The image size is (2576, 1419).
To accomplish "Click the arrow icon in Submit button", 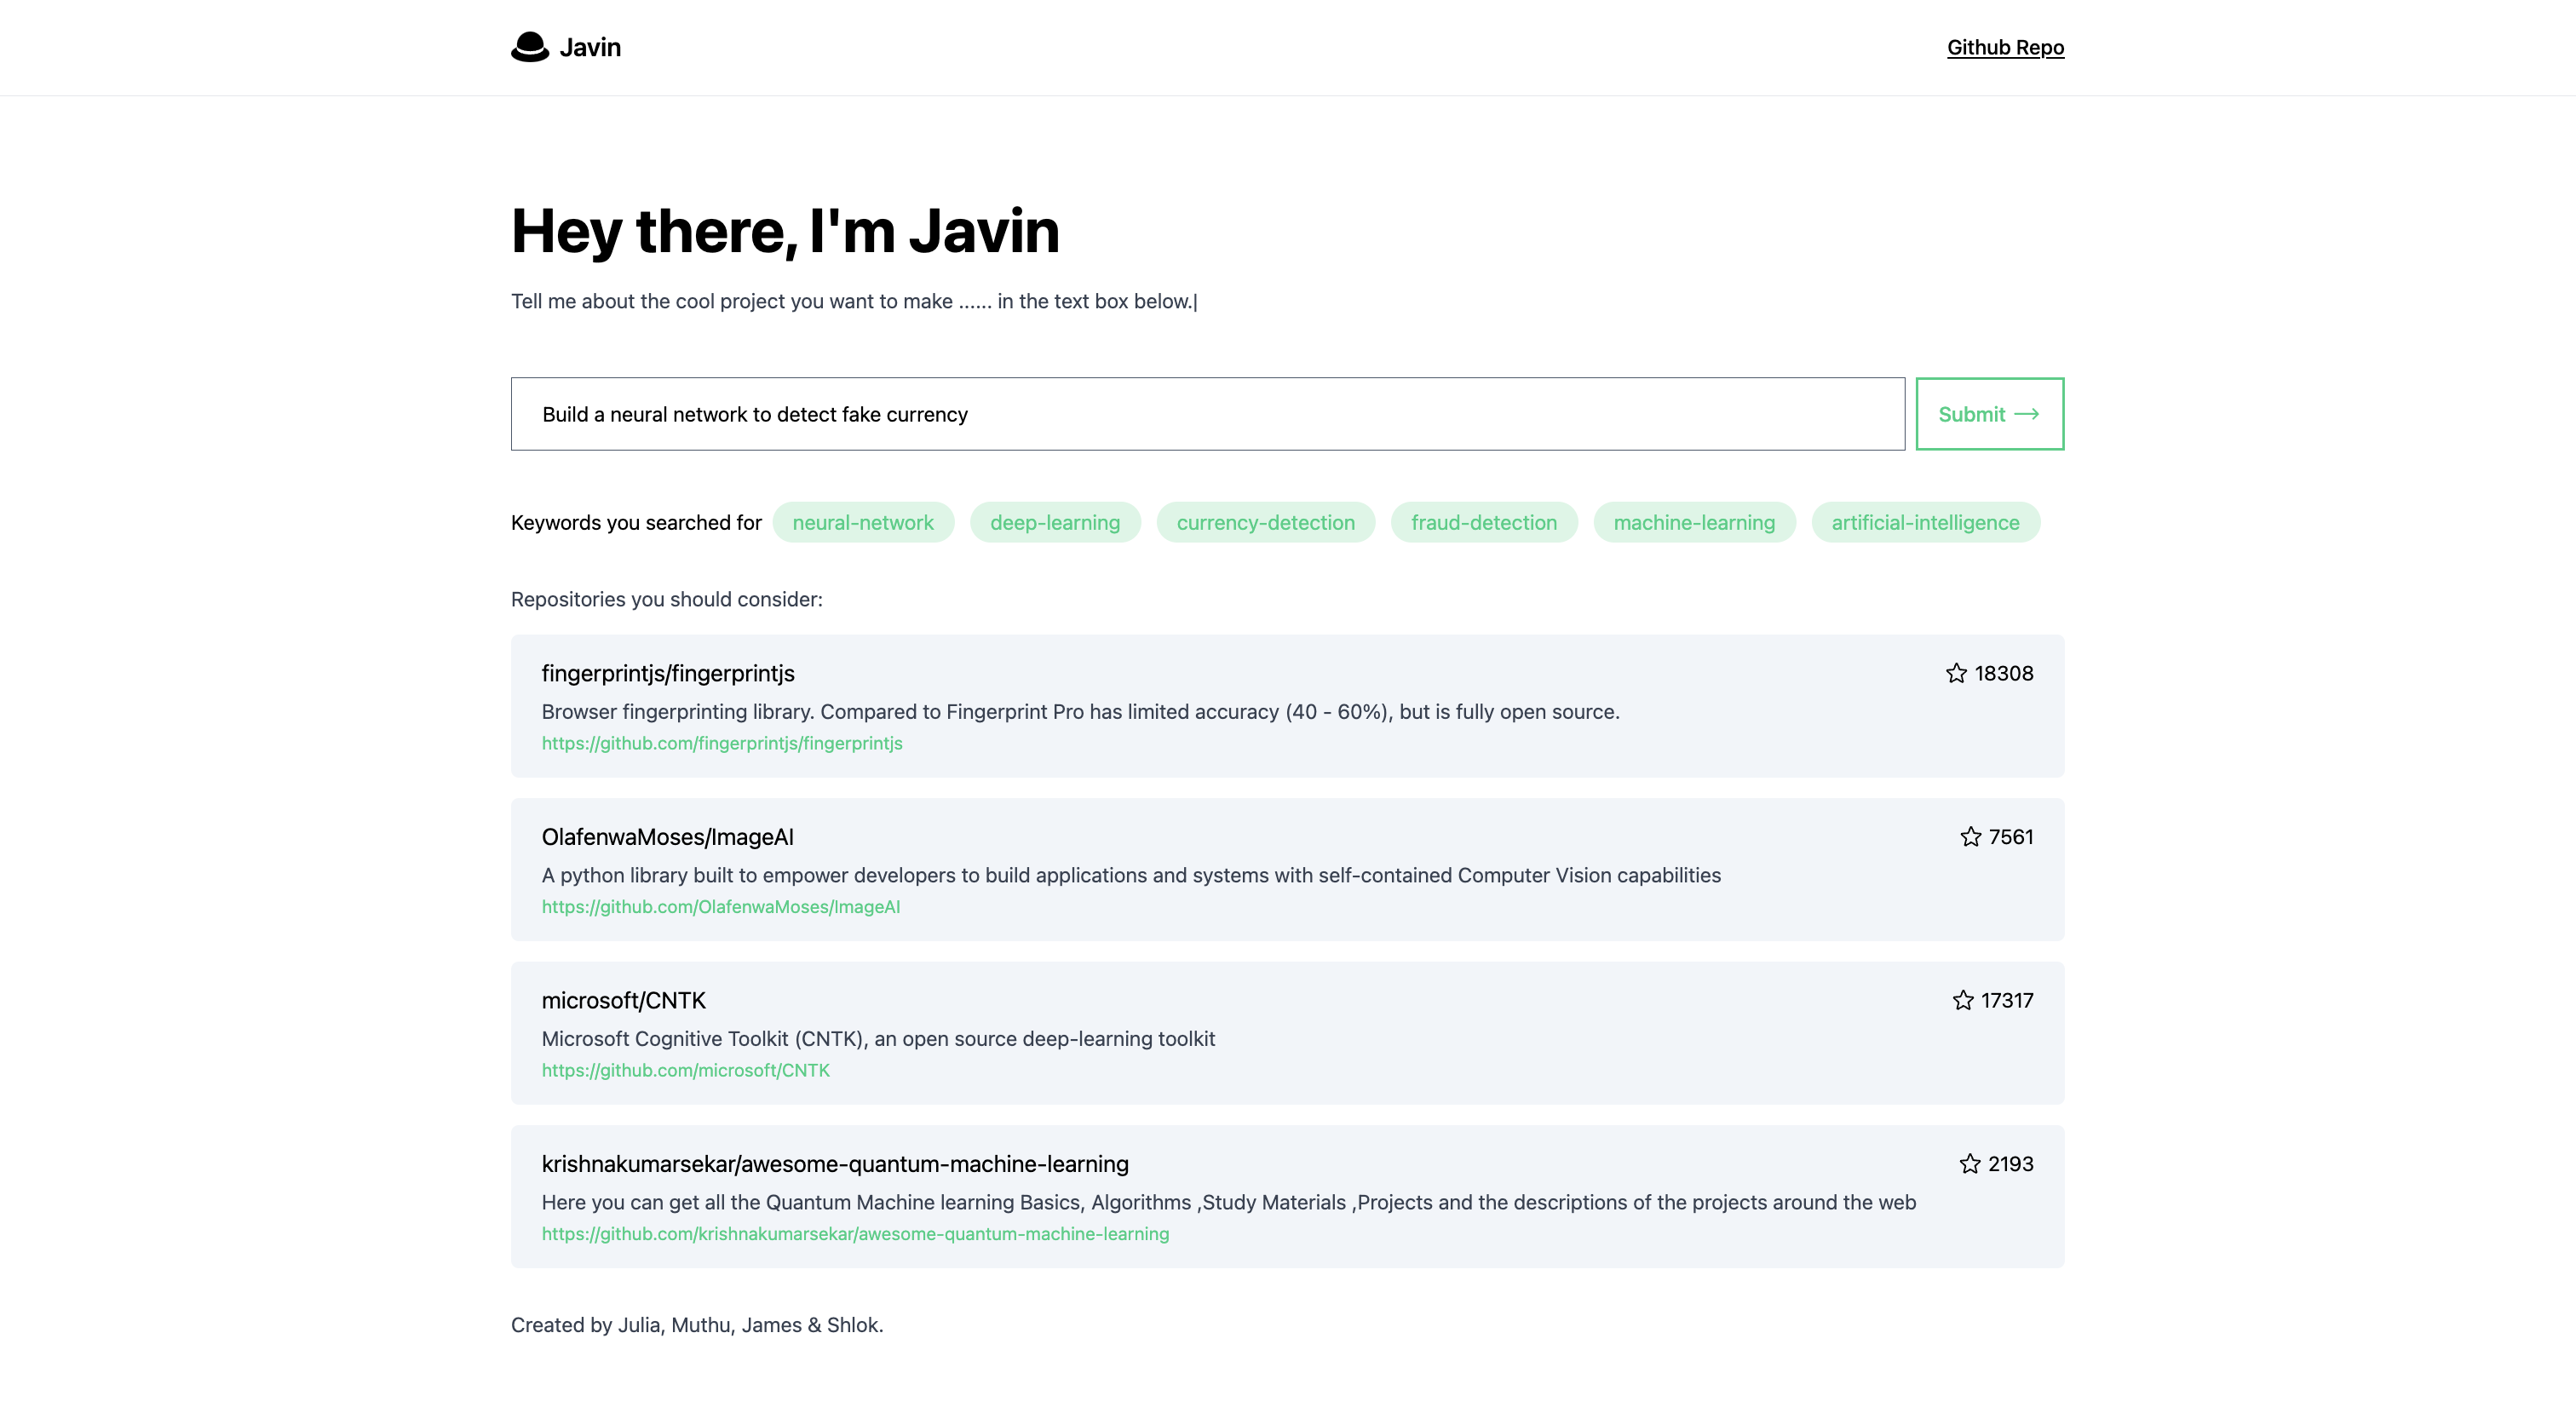I will pyautogui.click(x=2026, y=414).
